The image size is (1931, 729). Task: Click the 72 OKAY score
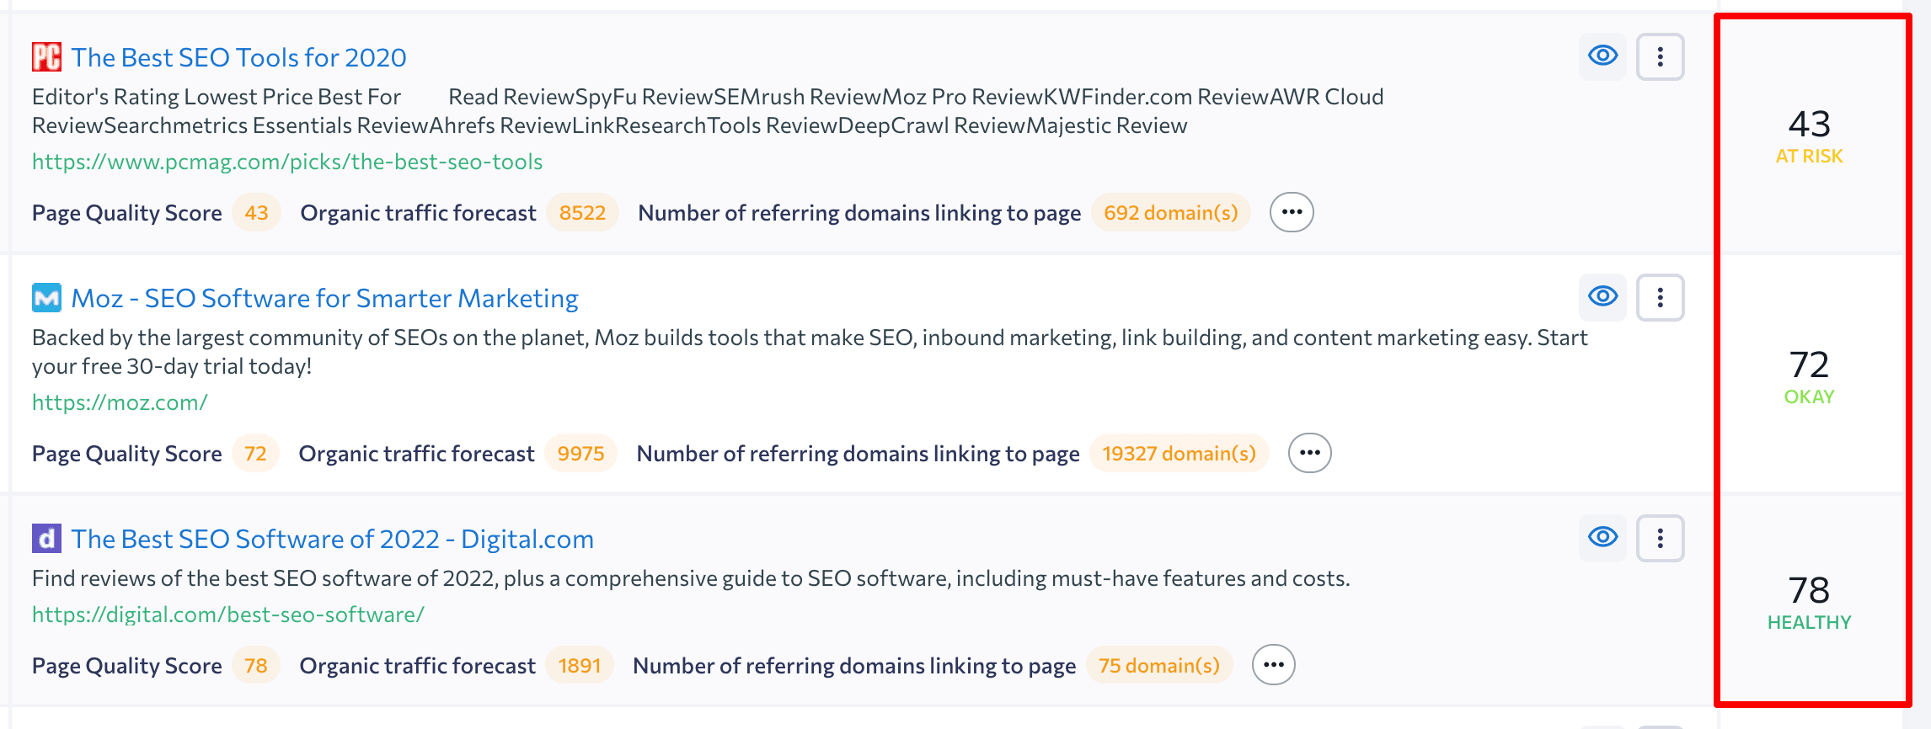pos(1809,377)
